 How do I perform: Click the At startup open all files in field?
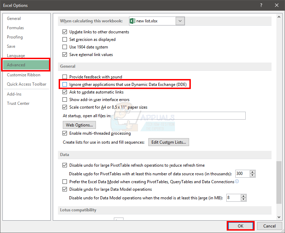(x=180, y=116)
